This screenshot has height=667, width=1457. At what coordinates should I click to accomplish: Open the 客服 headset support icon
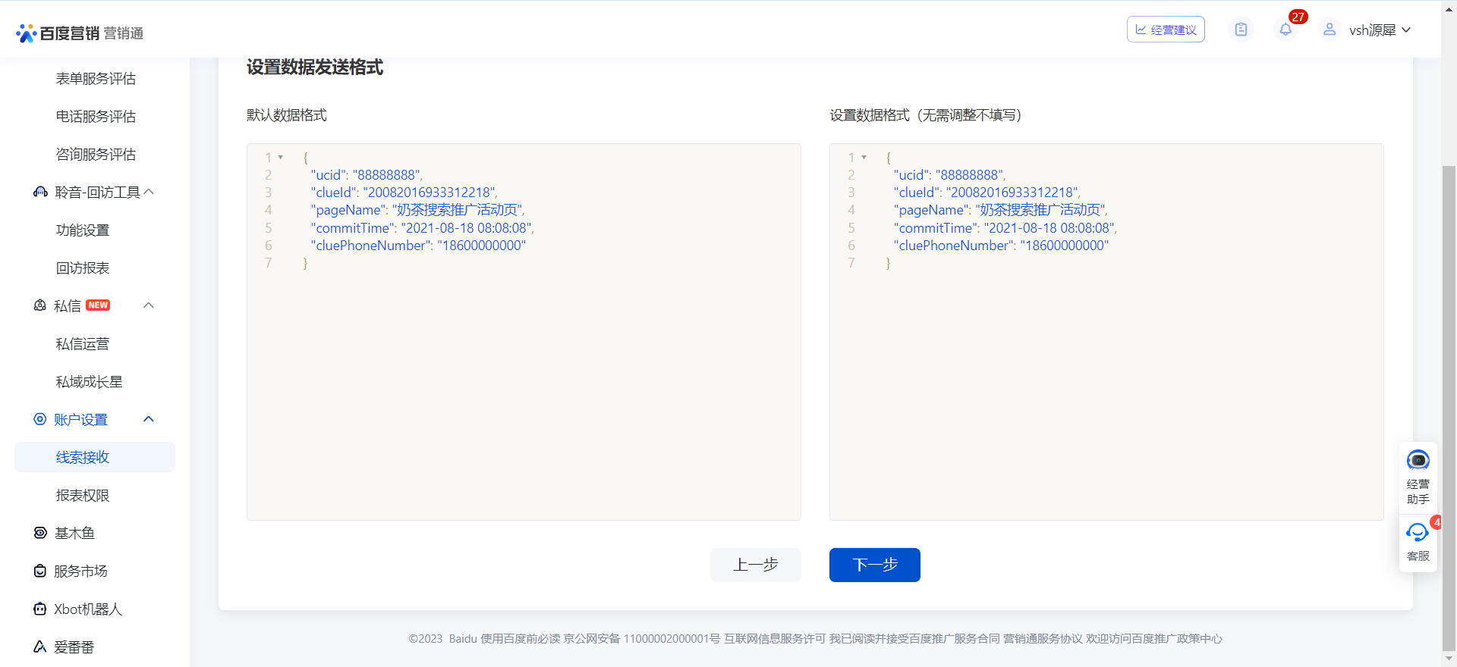[1417, 533]
